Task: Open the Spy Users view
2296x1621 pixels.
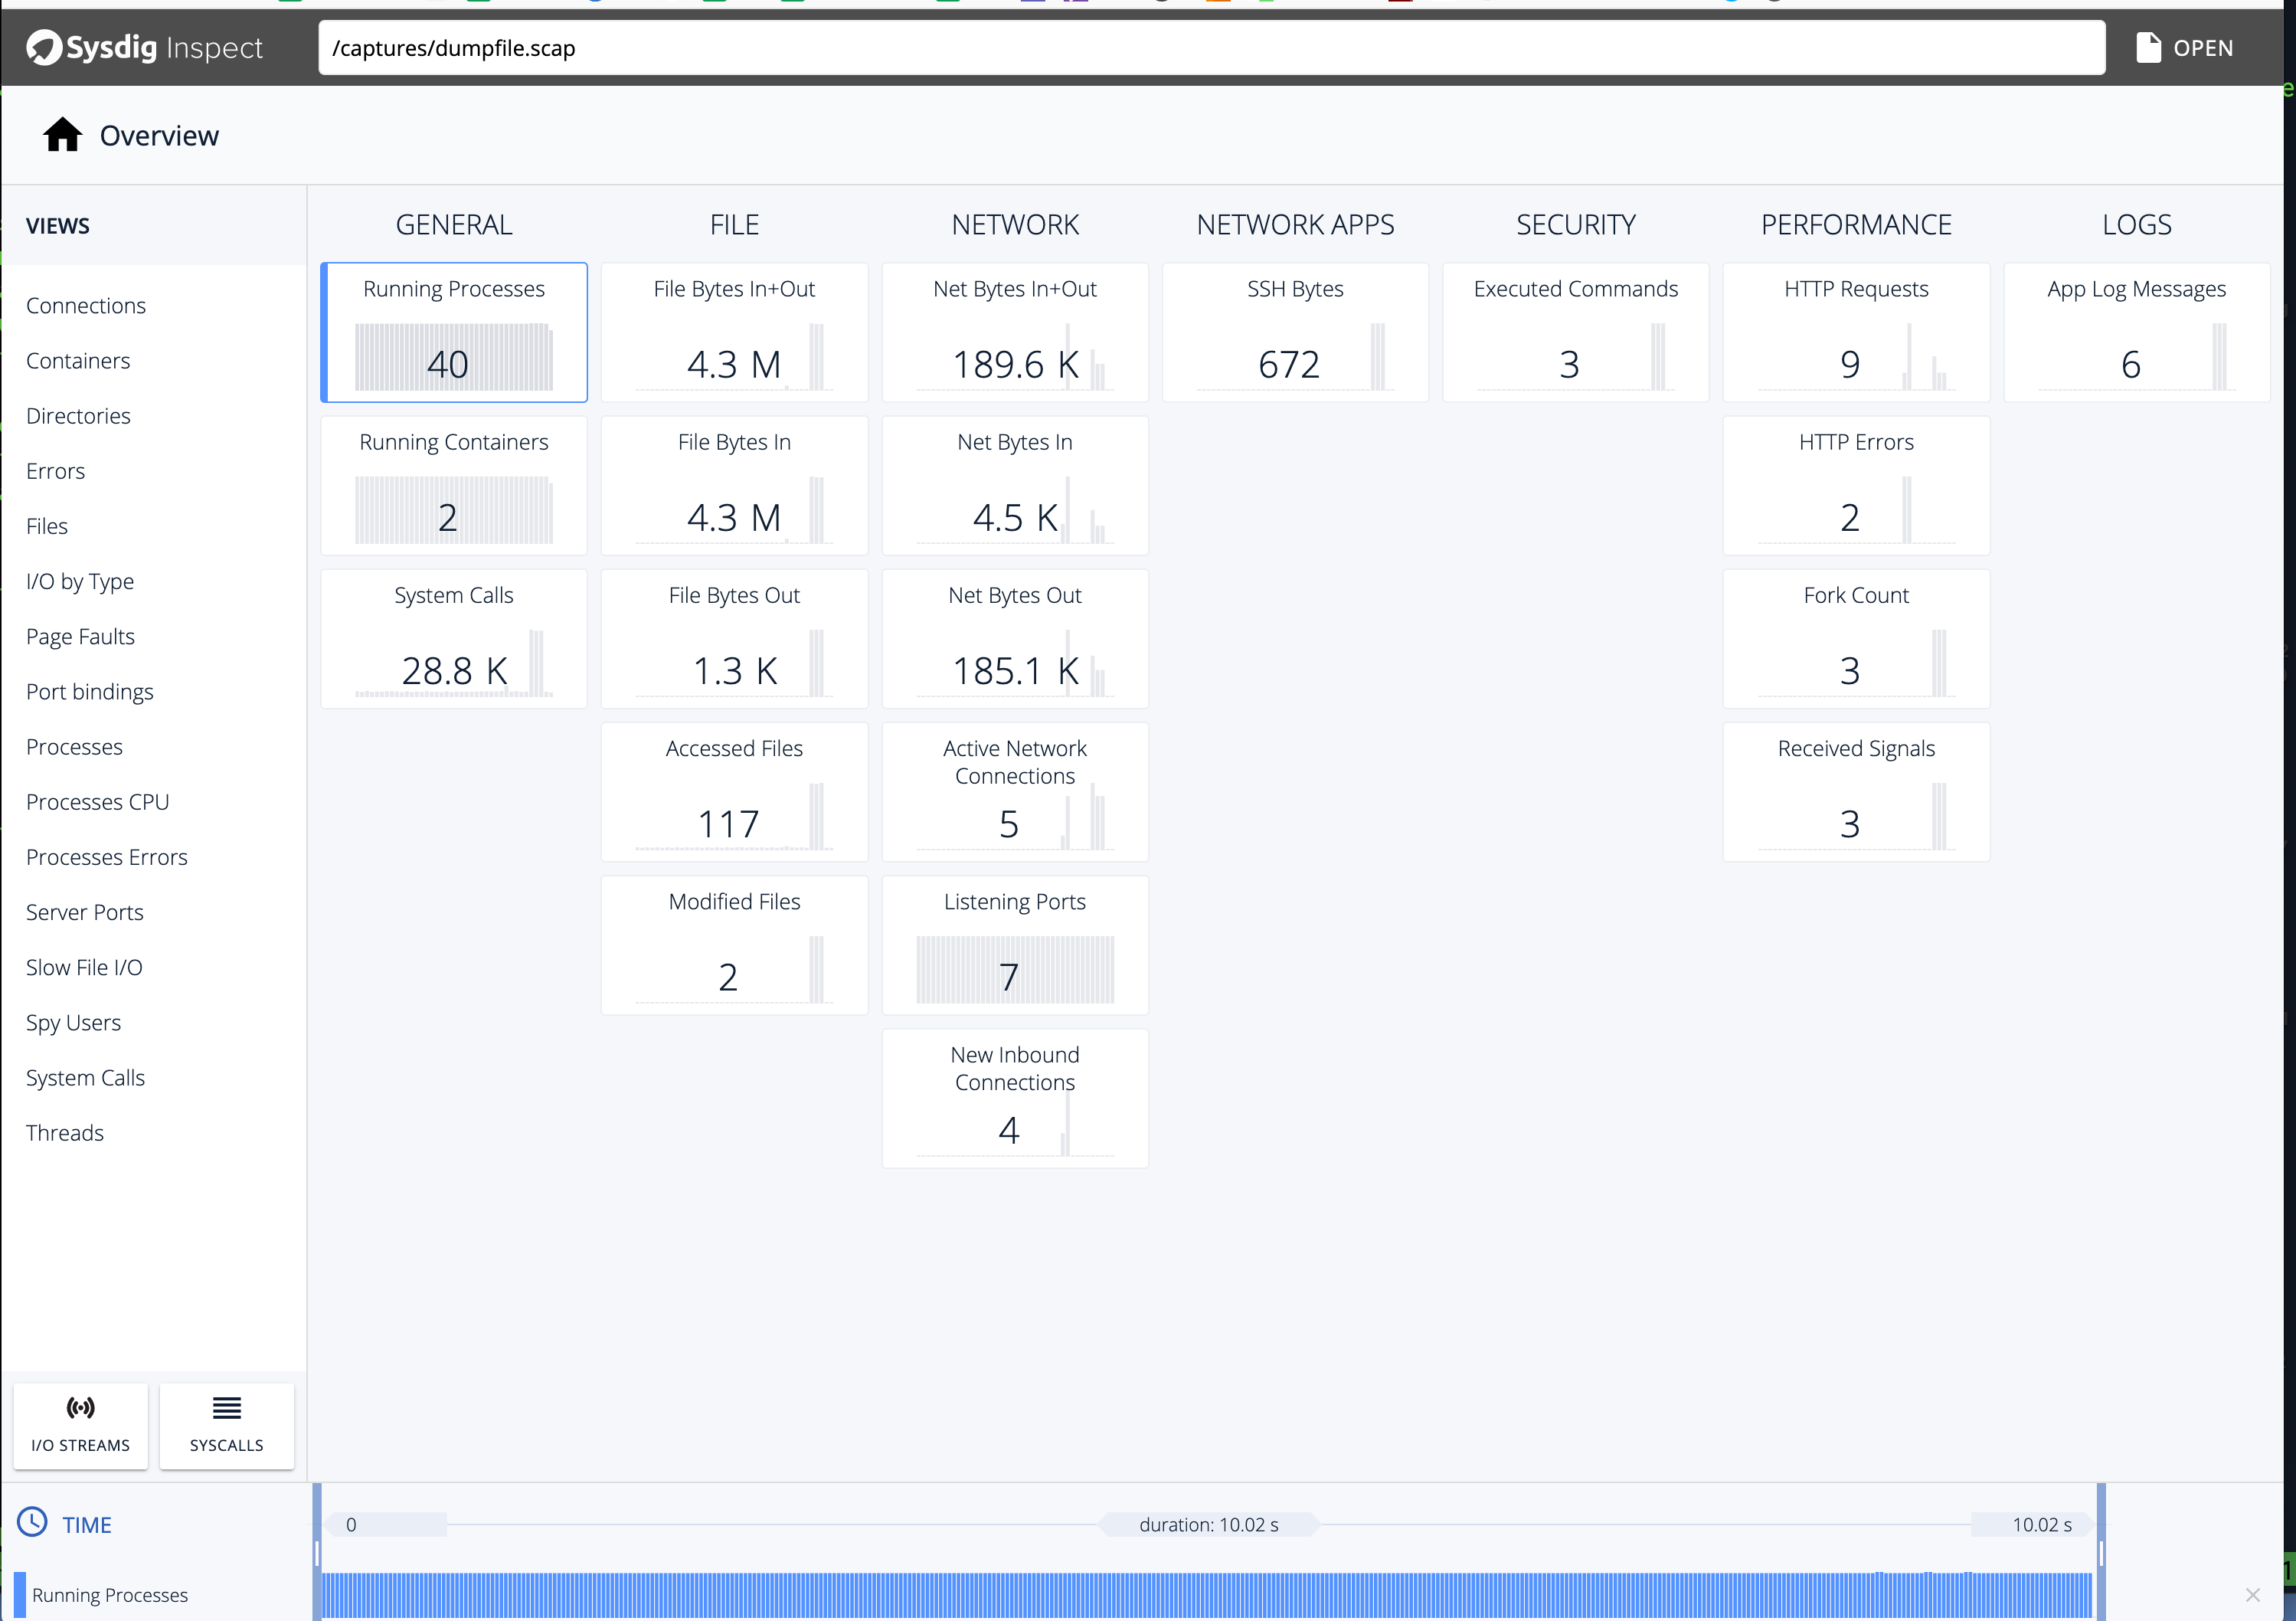Action: [74, 1022]
